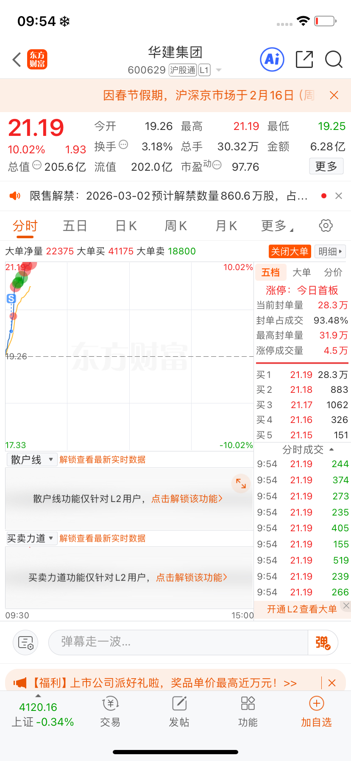The height and width of the screenshot is (761, 351).
Task: Select the 分价 tab
Action: click(x=333, y=272)
